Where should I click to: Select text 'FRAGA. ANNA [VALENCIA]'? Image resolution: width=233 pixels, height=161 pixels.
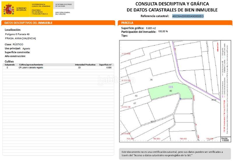20,38
